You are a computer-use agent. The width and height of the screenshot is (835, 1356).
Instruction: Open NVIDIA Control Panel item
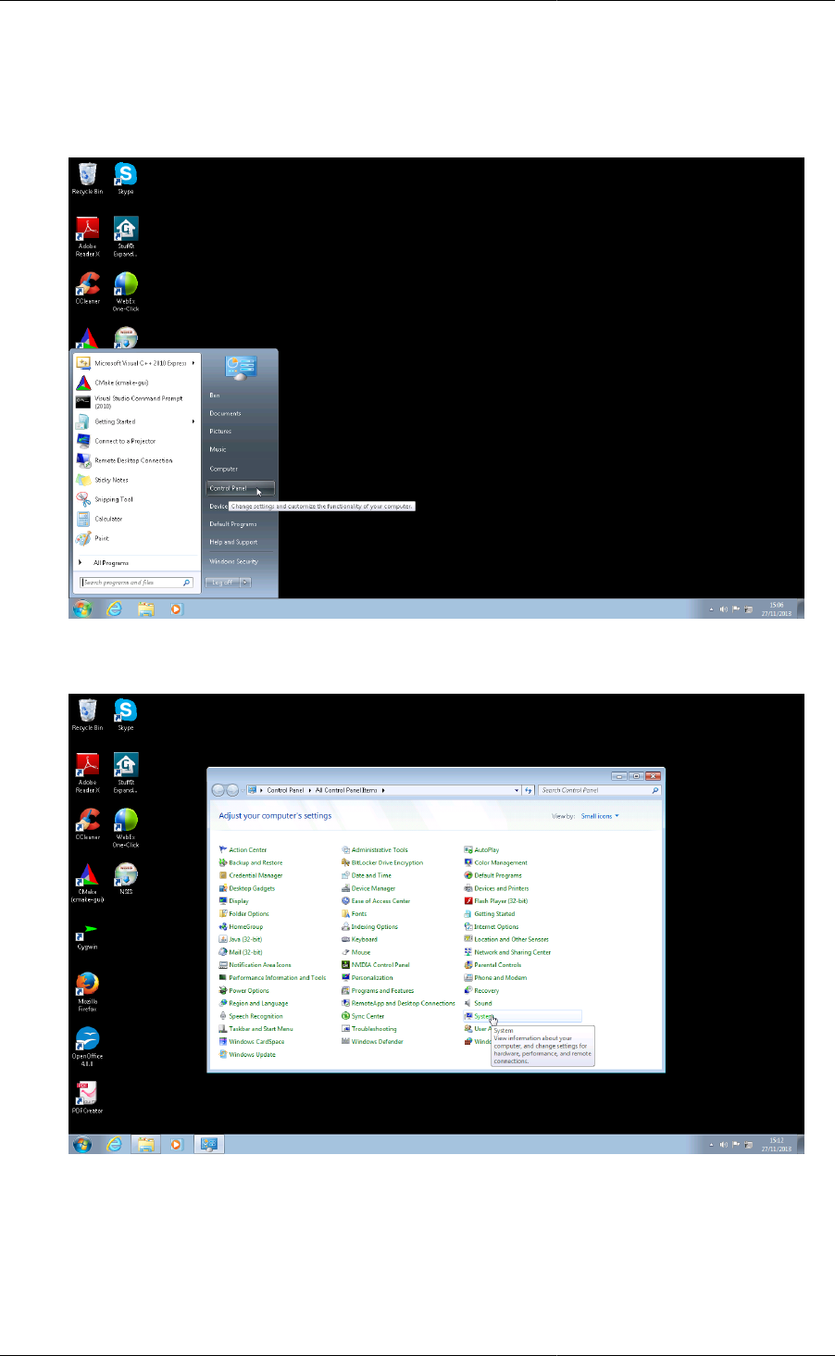pyautogui.click(x=375, y=965)
